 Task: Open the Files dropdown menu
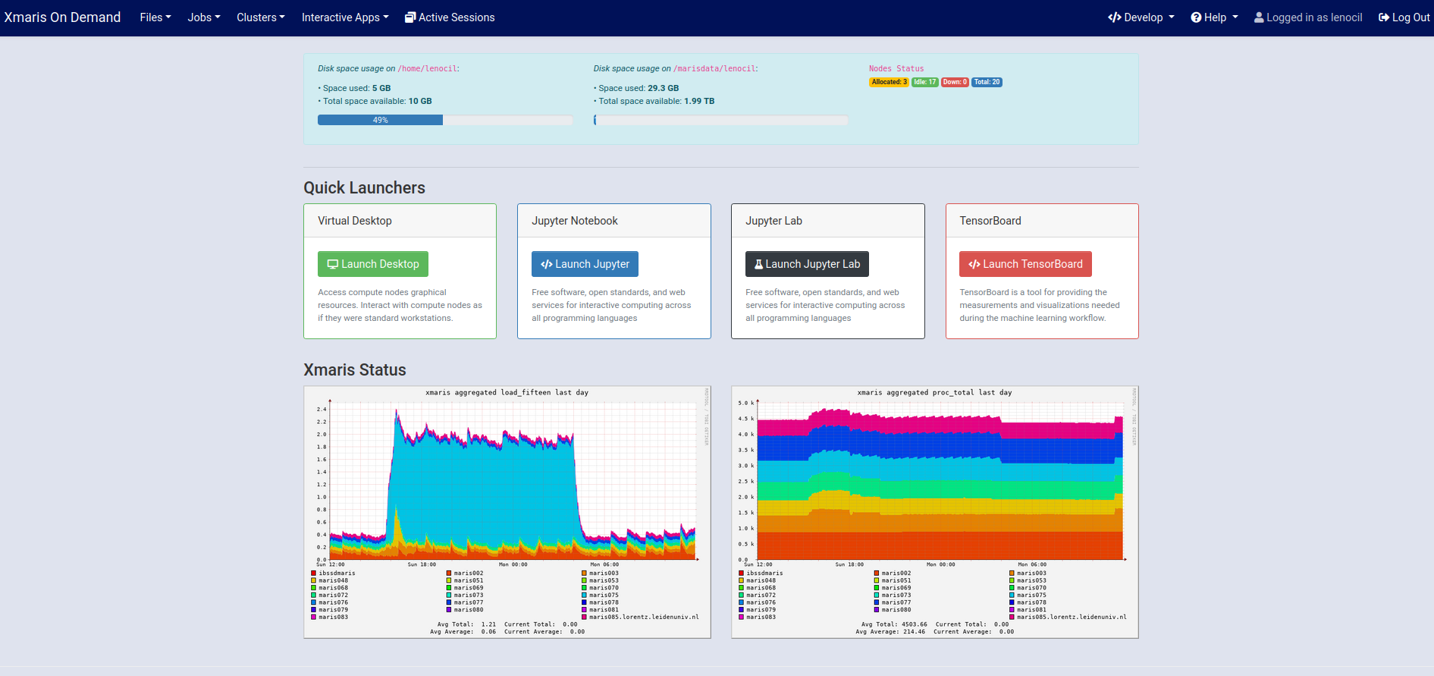155,17
